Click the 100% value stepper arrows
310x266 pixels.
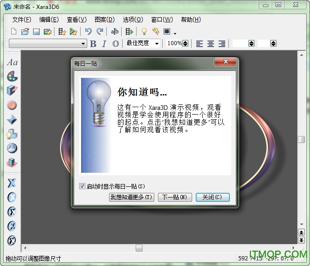[186, 43]
